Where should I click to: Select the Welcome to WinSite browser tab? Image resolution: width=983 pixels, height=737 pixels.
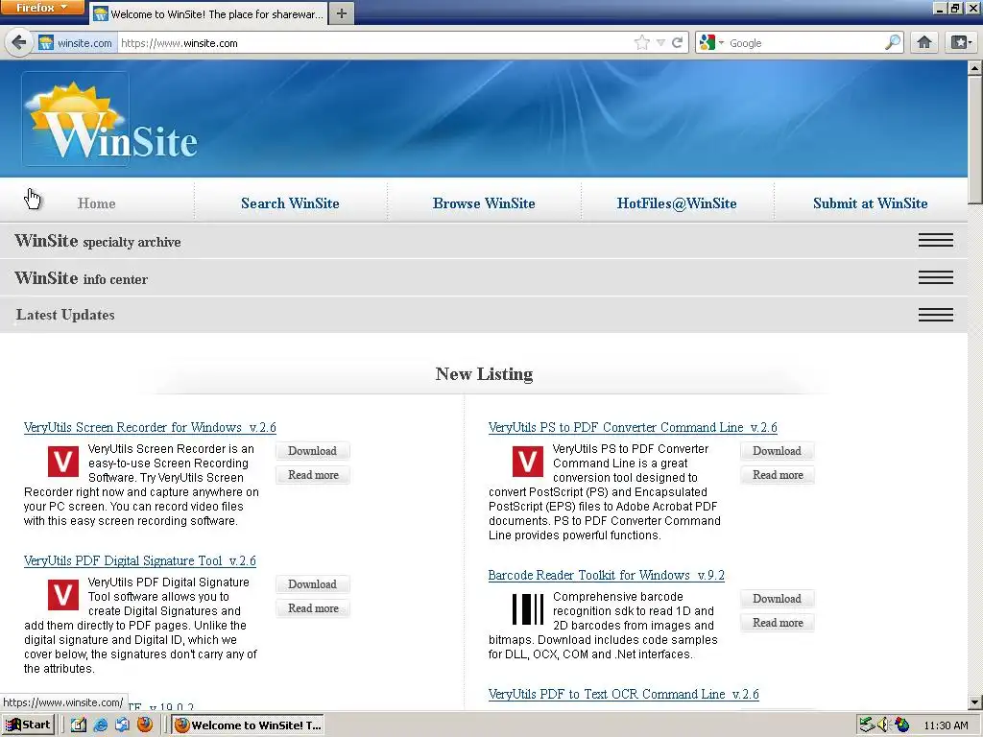click(x=208, y=13)
